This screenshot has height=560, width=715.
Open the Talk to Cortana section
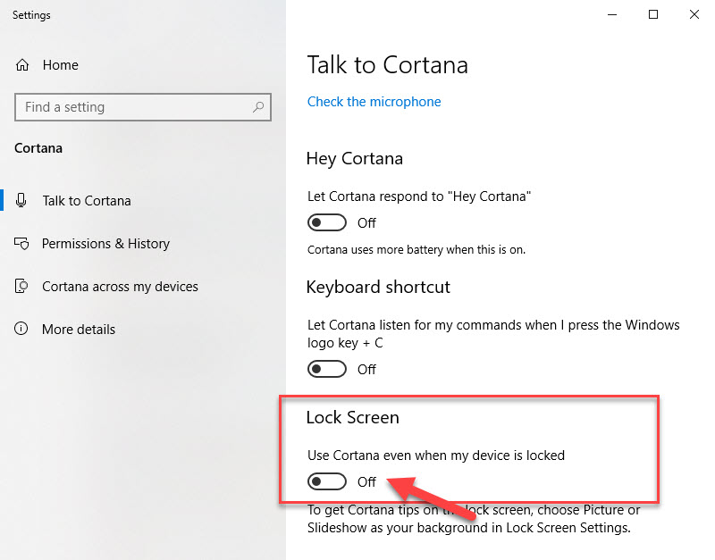[87, 201]
